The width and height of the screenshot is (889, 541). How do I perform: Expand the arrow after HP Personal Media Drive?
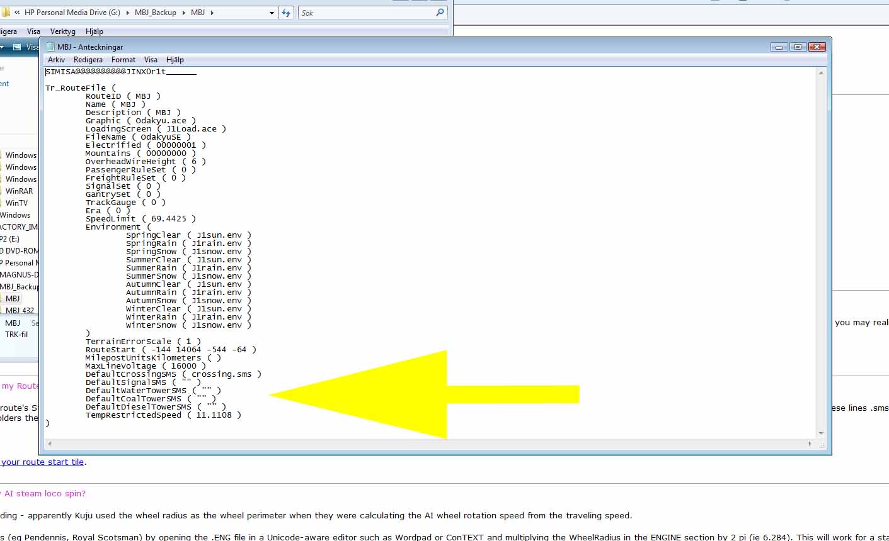pyautogui.click(x=128, y=13)
